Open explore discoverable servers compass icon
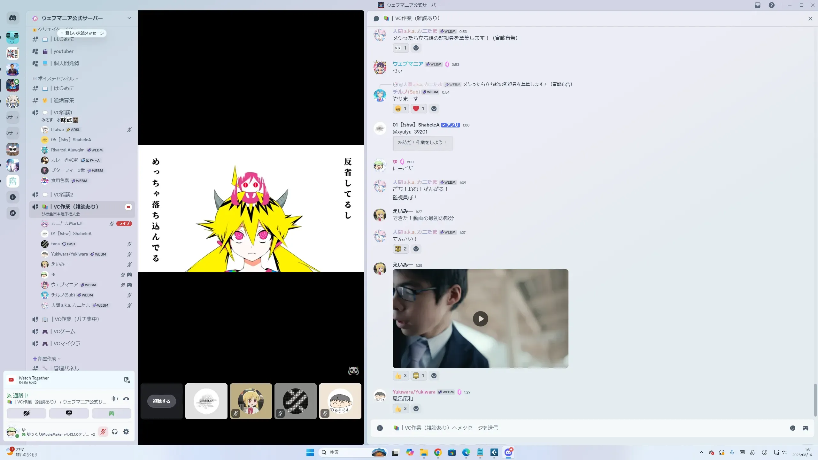Screen dimensions: 818x460 tap(13, 213)
